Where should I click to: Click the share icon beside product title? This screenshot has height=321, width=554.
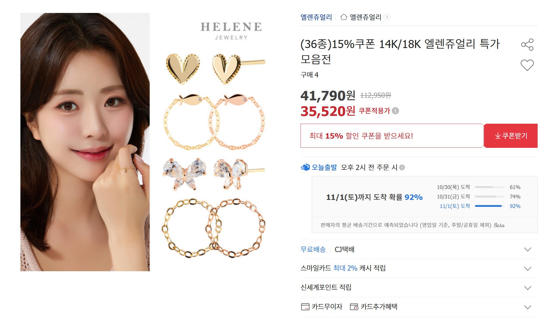pos(527,45)
